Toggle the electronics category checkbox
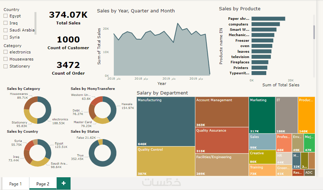 click(x=6, y=52)
